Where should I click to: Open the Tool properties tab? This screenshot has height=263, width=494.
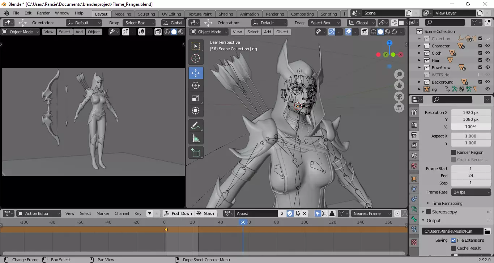click(414, 113)
